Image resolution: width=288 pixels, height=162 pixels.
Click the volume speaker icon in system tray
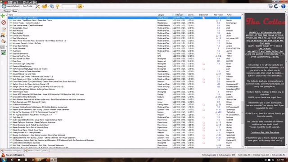(x=265, y=160)
